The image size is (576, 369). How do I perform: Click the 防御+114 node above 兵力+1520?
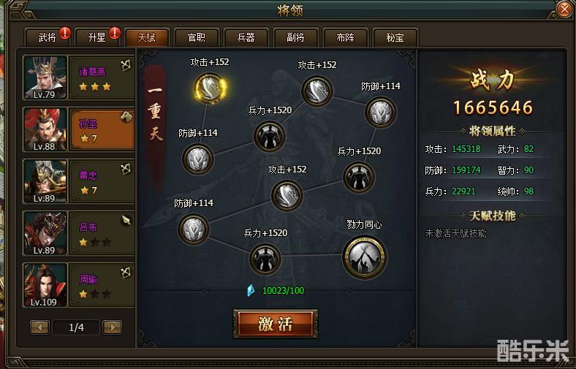pyautogui.click(x=194, y=229)
